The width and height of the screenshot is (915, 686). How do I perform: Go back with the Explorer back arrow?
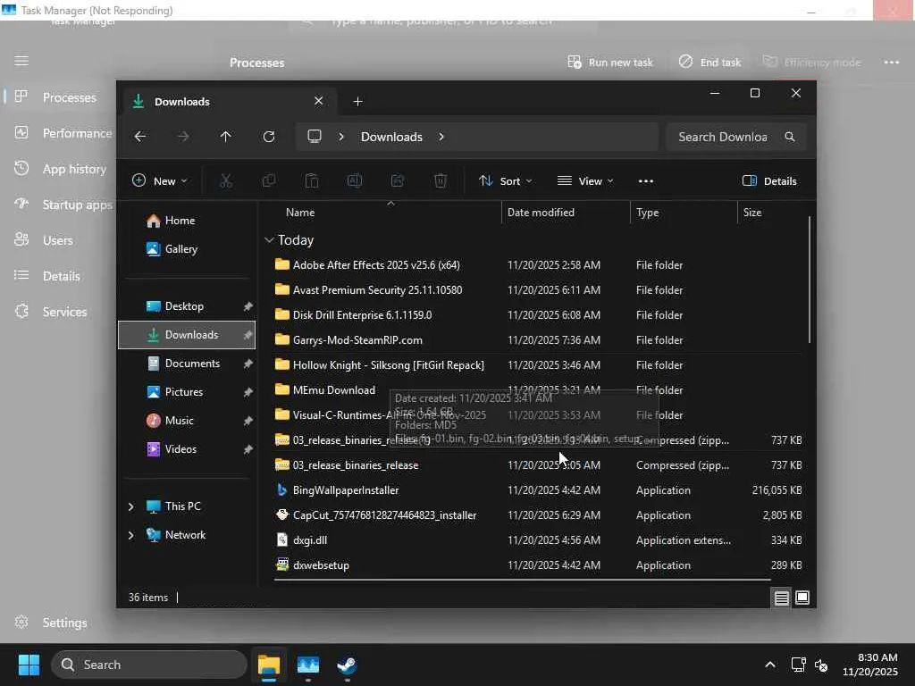(140, 137)
